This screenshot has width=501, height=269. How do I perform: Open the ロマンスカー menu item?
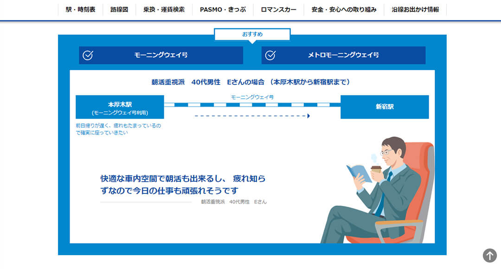(278, 10)
